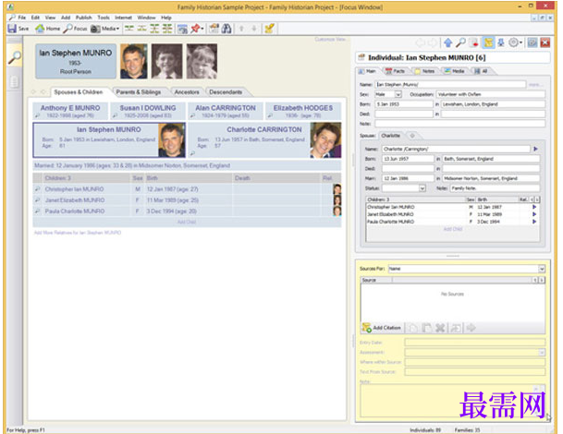The height and width of the screenshot is (434, 563).
Task: Select Christopher Ian MUNRO row in Focus
Action: [x=187, y=189]
